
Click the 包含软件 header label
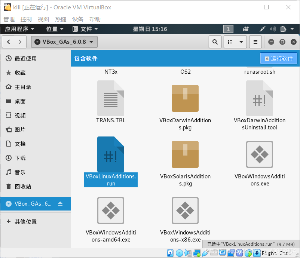click(86, 59)
